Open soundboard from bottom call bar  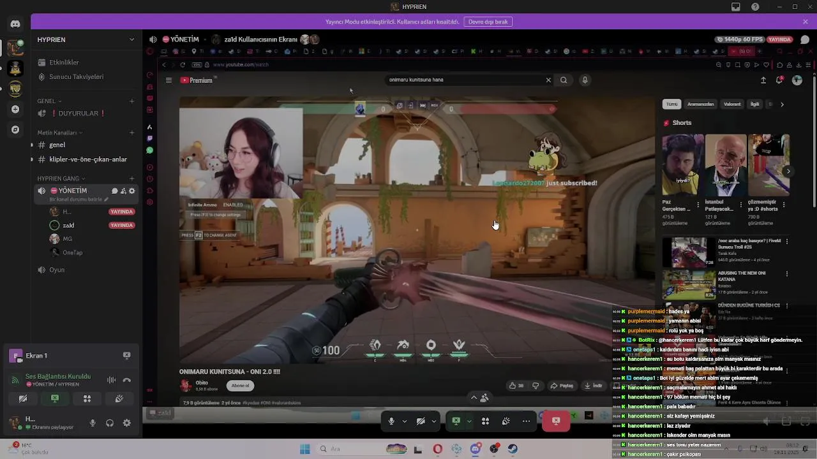[x=506, y=421]
